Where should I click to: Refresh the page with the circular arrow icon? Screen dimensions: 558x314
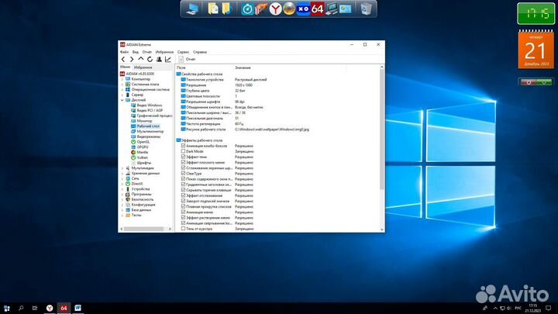150,60
